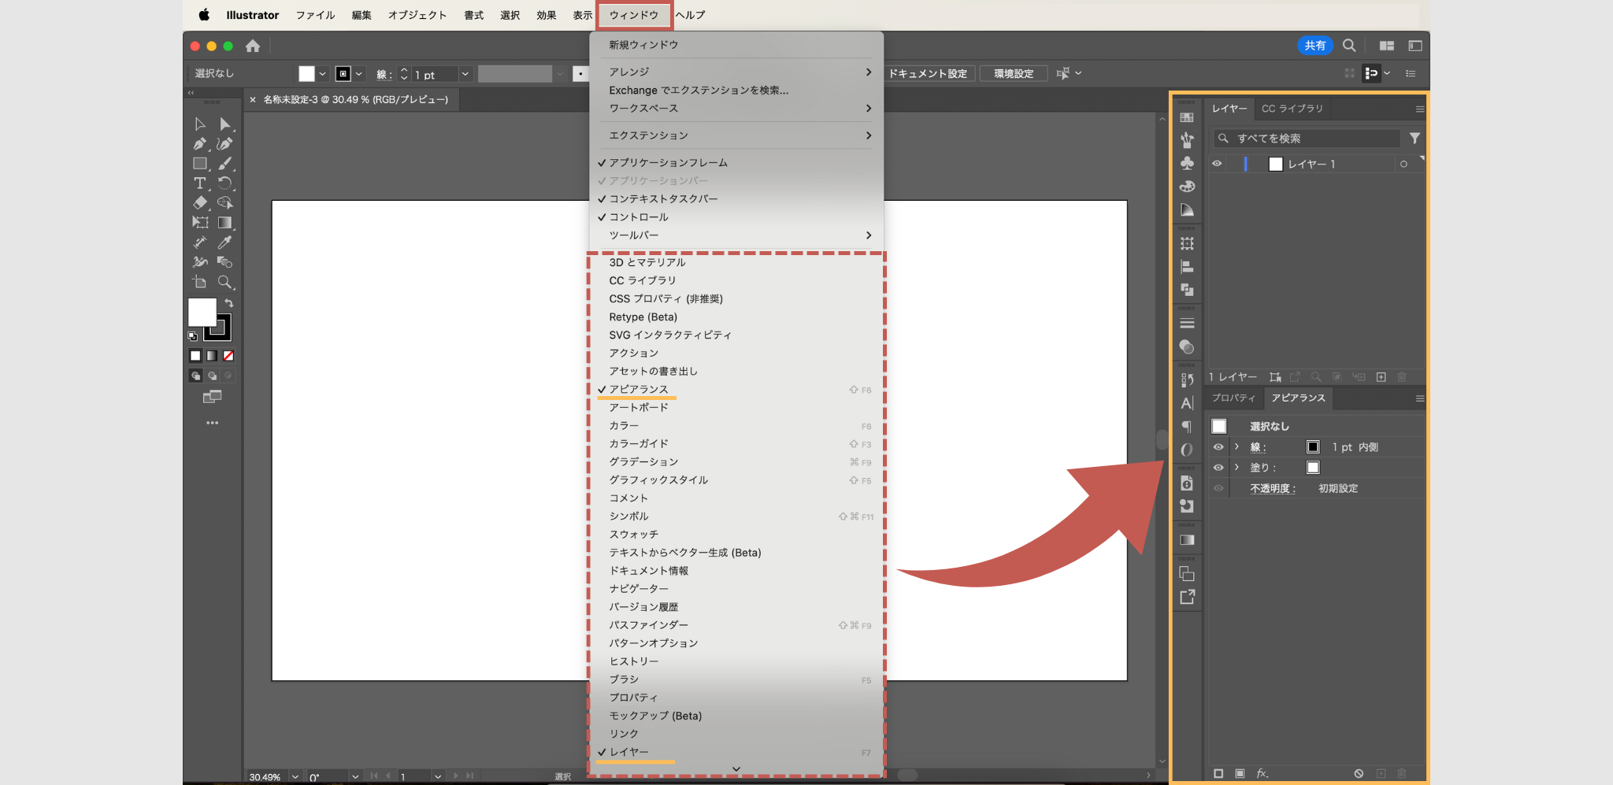Open the ヘルプ menu in menu bar
1613x785 pixels.
(690, 14)
